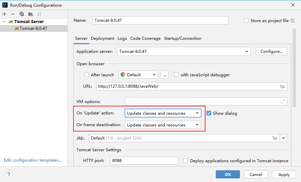The image size is (301, 182).
Task: Click the Name input field
Action: (160, 20)
